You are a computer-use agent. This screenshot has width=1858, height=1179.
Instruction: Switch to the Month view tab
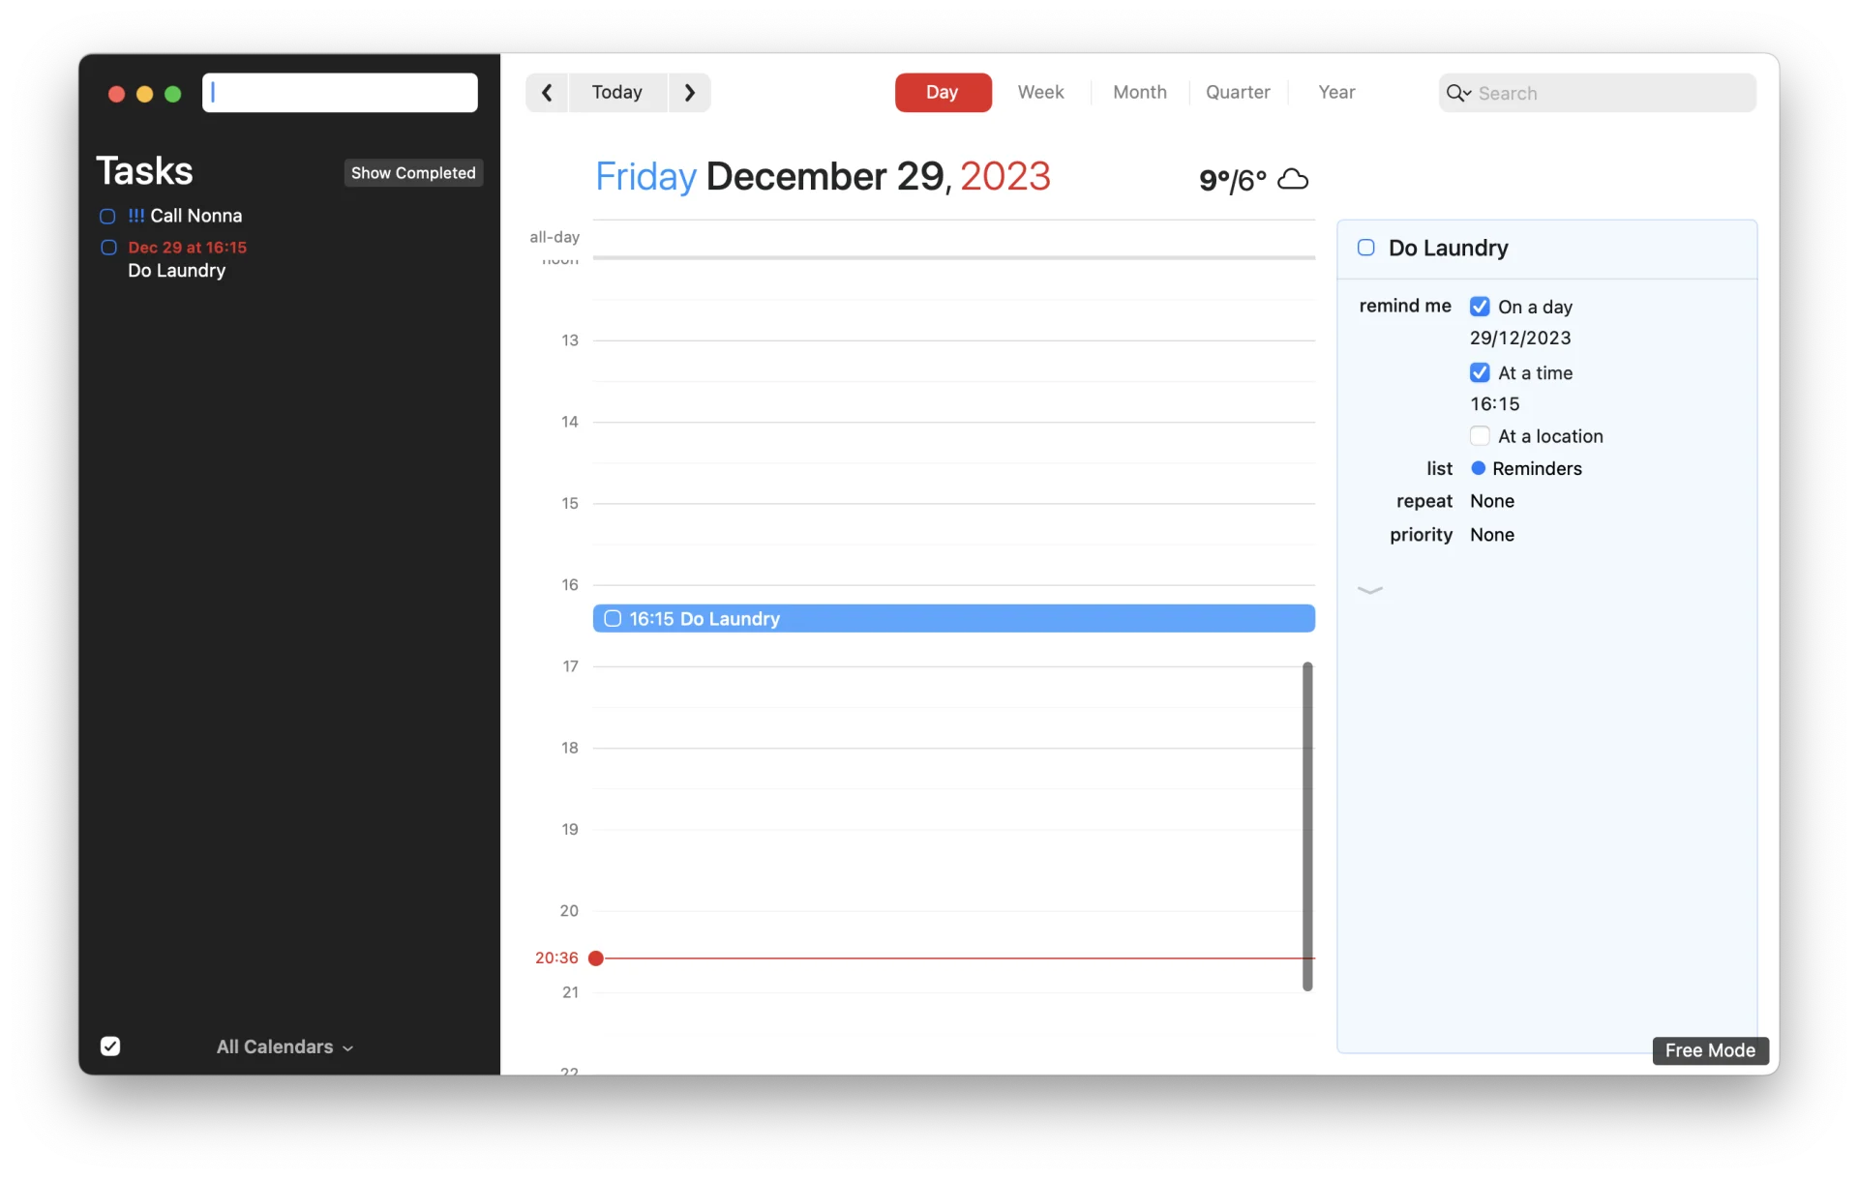click(x=1140, y=92)
